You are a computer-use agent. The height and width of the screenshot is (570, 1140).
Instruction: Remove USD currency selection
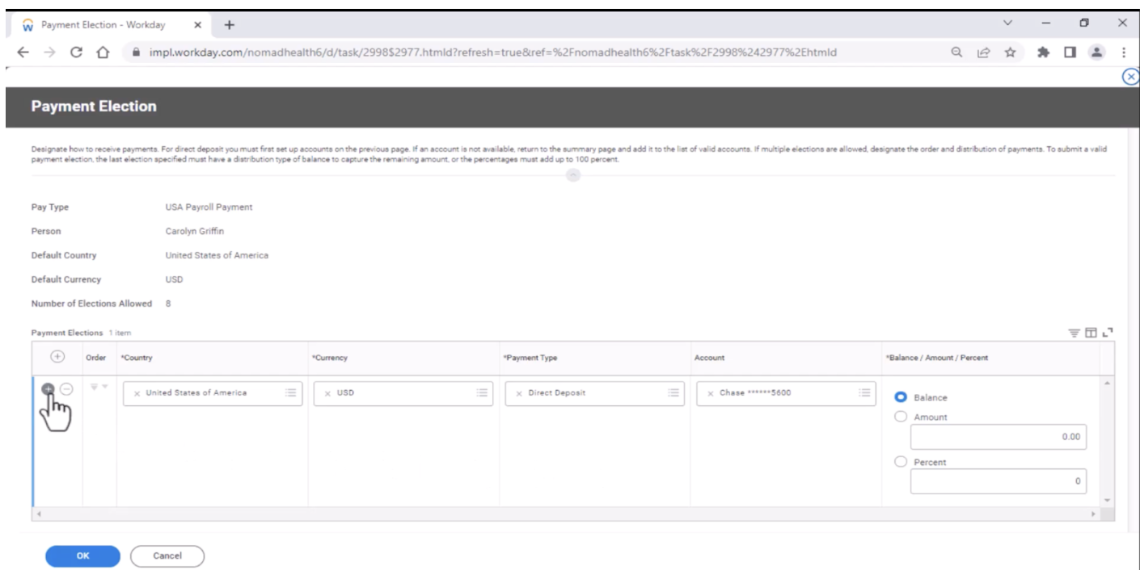[x=327, y=394]
